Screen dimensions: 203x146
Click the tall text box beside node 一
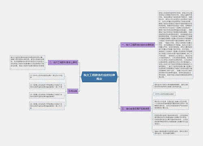click(x=175, y=45)
